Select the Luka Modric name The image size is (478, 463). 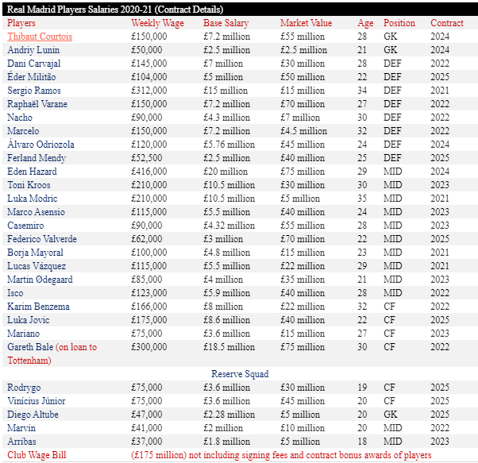pyautogui.click(x=33, y=199)
